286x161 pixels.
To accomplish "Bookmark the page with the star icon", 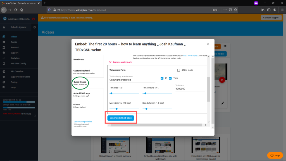I will pos(235,10).
